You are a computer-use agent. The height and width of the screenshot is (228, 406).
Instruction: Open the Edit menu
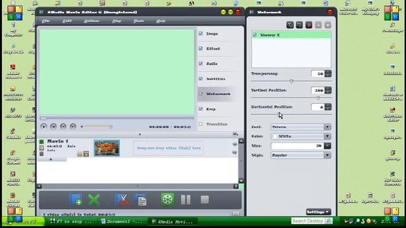[67, 21]
